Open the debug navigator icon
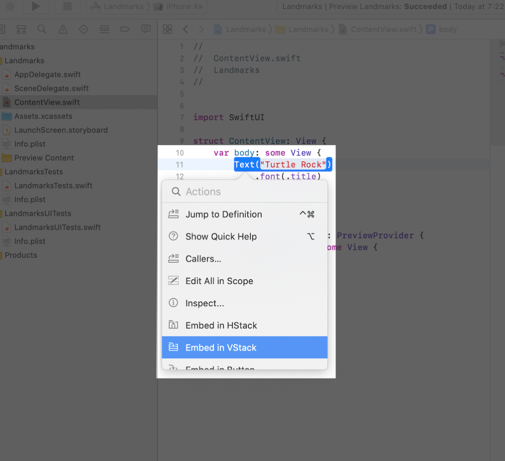Viewport: 505px width, 461px height. tap(105, 29)
